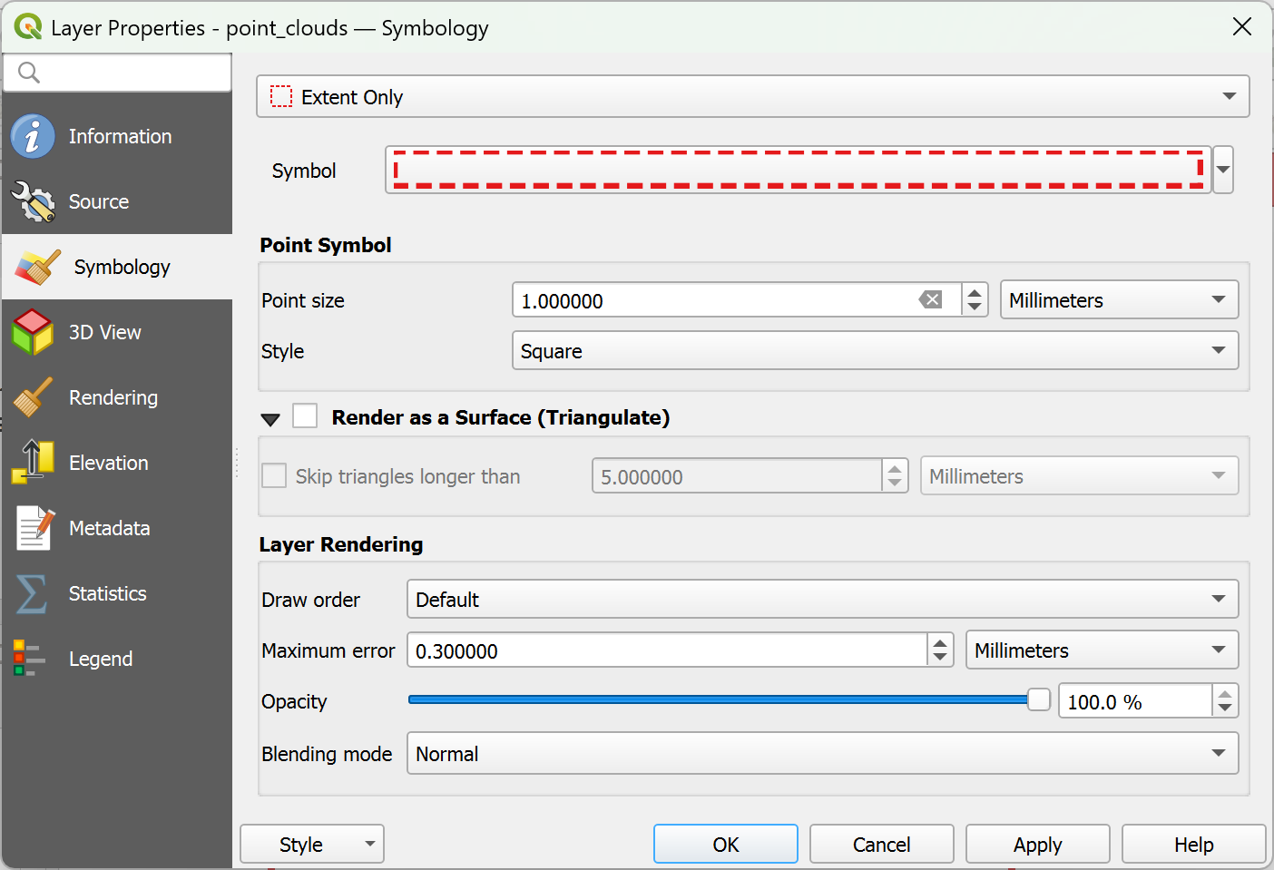This screenshot has height=870, width=1274.
Task: Switch to the 3D View tab
Action: [x=117, y=332]
